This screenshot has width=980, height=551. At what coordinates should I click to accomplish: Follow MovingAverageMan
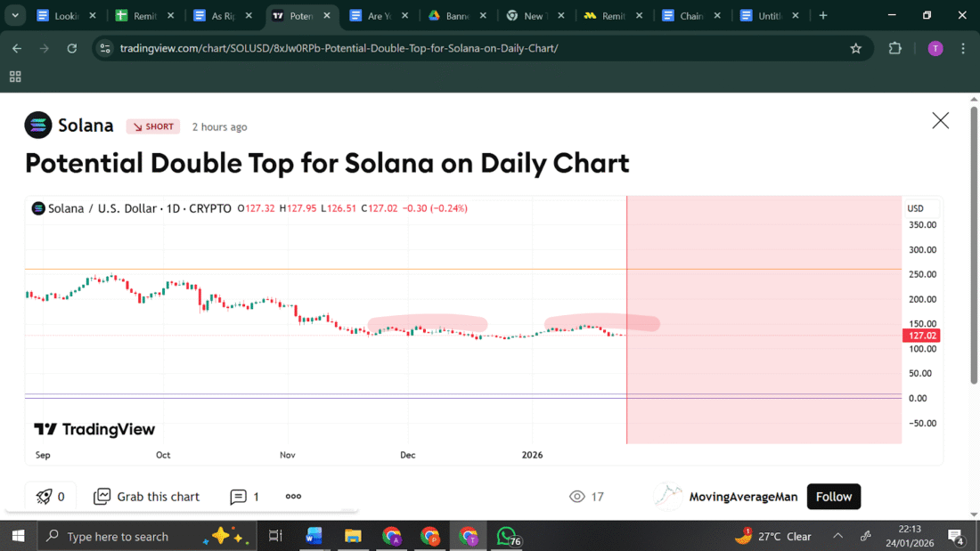point(834,497)
